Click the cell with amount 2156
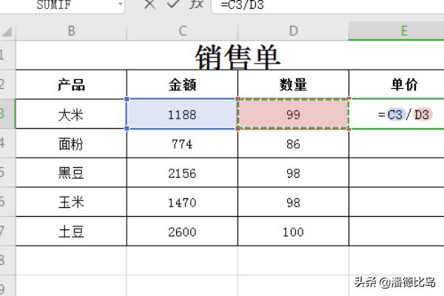Screen dimensions: 444x296 pos(183,172)
